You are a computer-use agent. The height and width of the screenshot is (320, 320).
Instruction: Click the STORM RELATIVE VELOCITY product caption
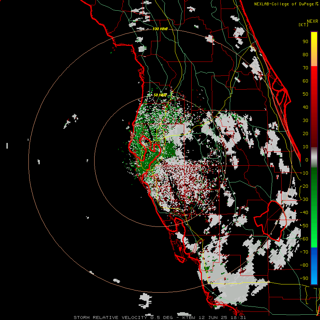click(x=110, y=318)
